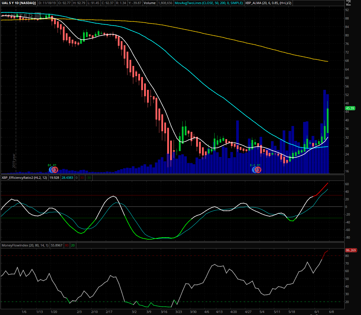Click the 68 level on price axis

pos(347,61)
